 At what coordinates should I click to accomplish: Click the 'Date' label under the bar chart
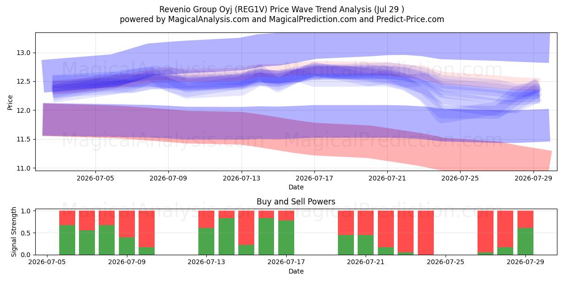296,271
